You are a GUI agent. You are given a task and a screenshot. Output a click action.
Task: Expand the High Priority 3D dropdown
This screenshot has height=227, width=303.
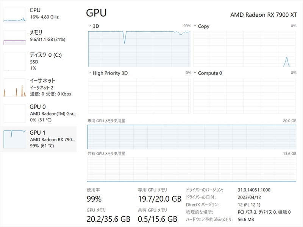point(89,73)
